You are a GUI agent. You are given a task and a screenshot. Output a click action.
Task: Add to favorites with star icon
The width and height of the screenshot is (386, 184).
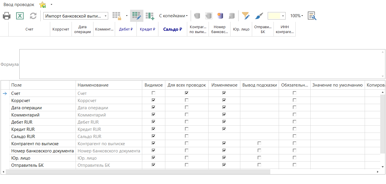[x=42, y=5]
